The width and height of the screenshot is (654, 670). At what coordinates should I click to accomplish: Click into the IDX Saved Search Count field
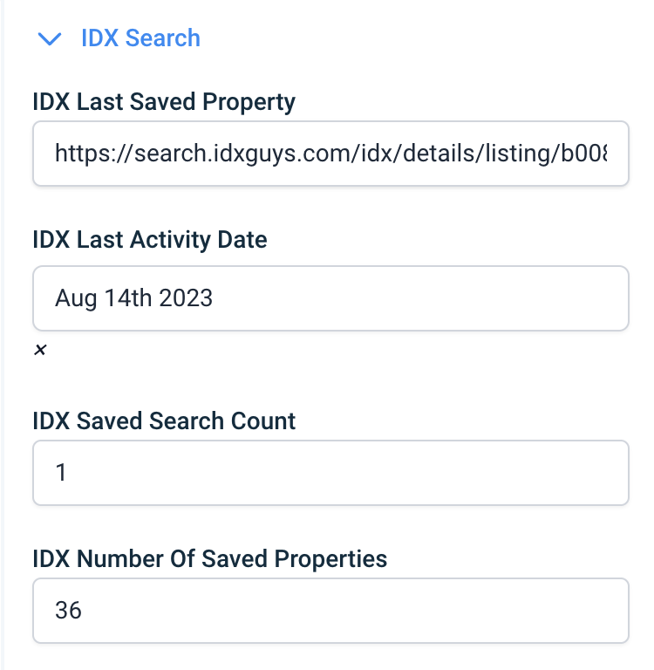(x=330, y=473)
